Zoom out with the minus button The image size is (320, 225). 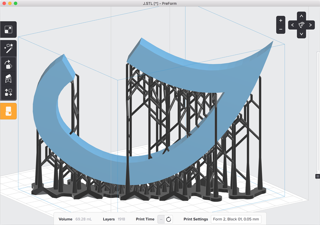(x=281, y=29)
